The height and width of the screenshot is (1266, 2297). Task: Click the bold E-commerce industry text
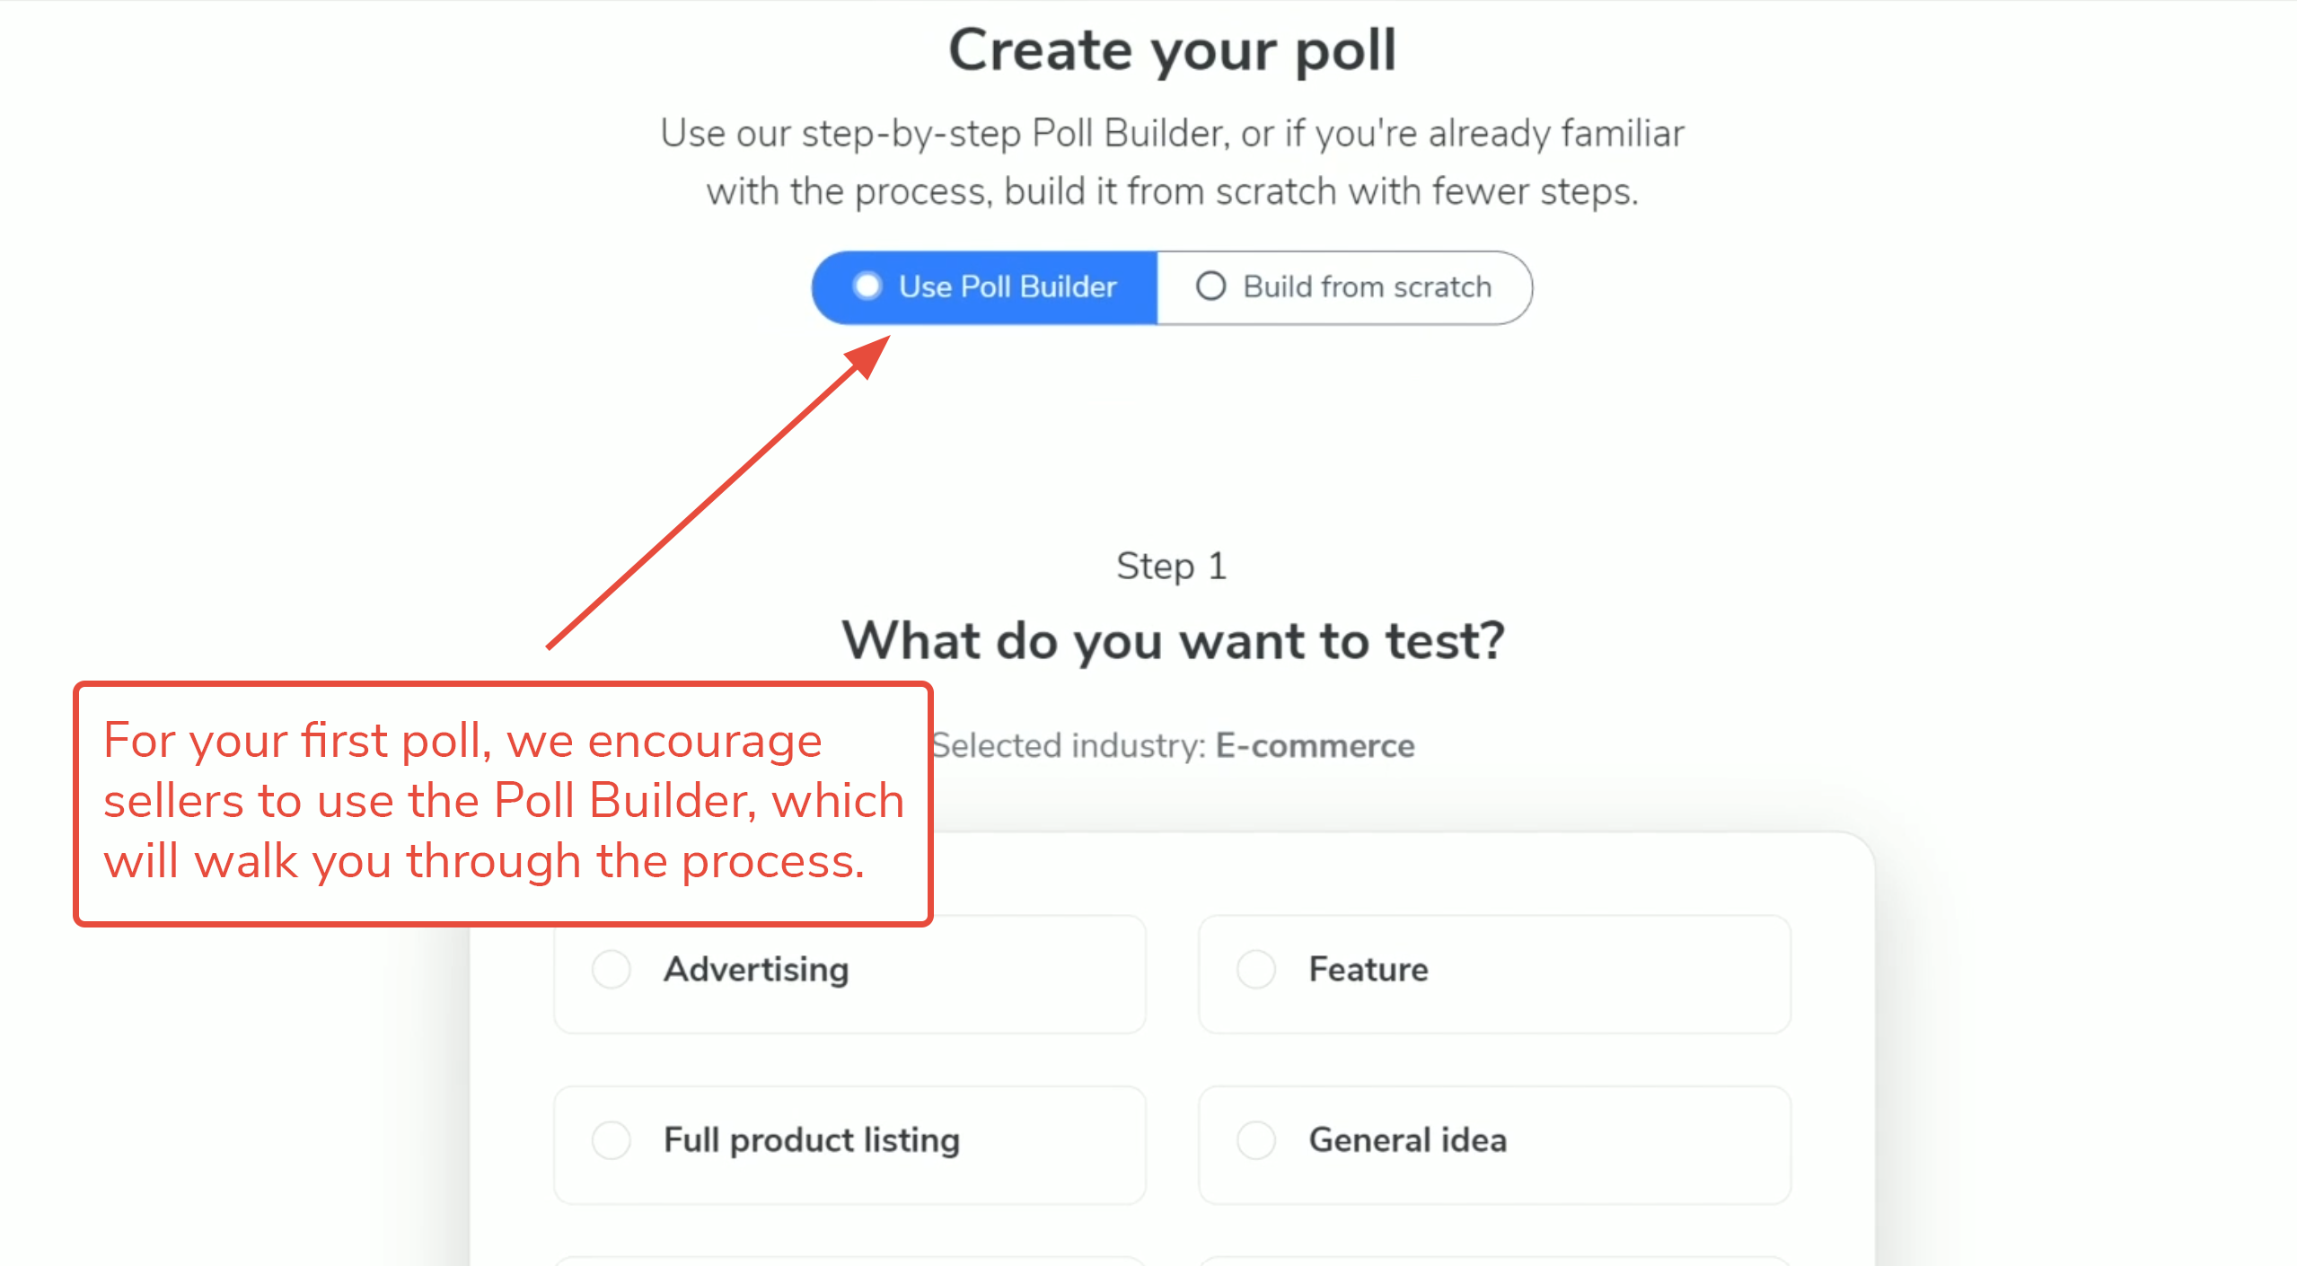1315,746
